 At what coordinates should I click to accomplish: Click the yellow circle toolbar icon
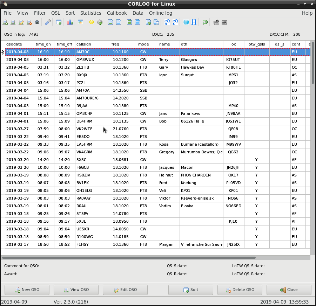(x=92, y=22)
